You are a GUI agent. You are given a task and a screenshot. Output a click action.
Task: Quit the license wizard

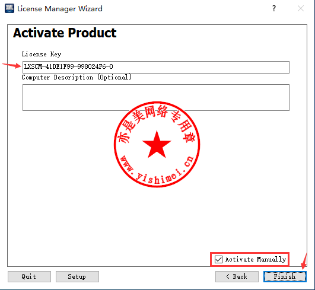pos(29,276)
